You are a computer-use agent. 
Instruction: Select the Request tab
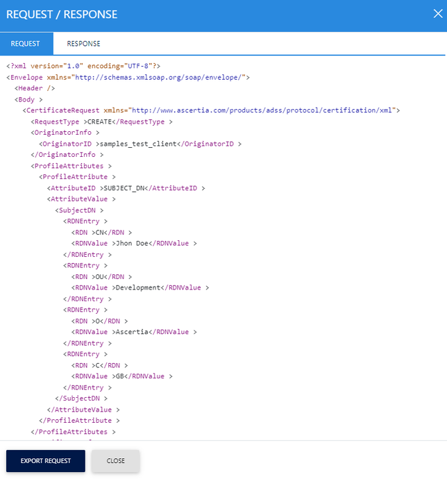point(25,44)
